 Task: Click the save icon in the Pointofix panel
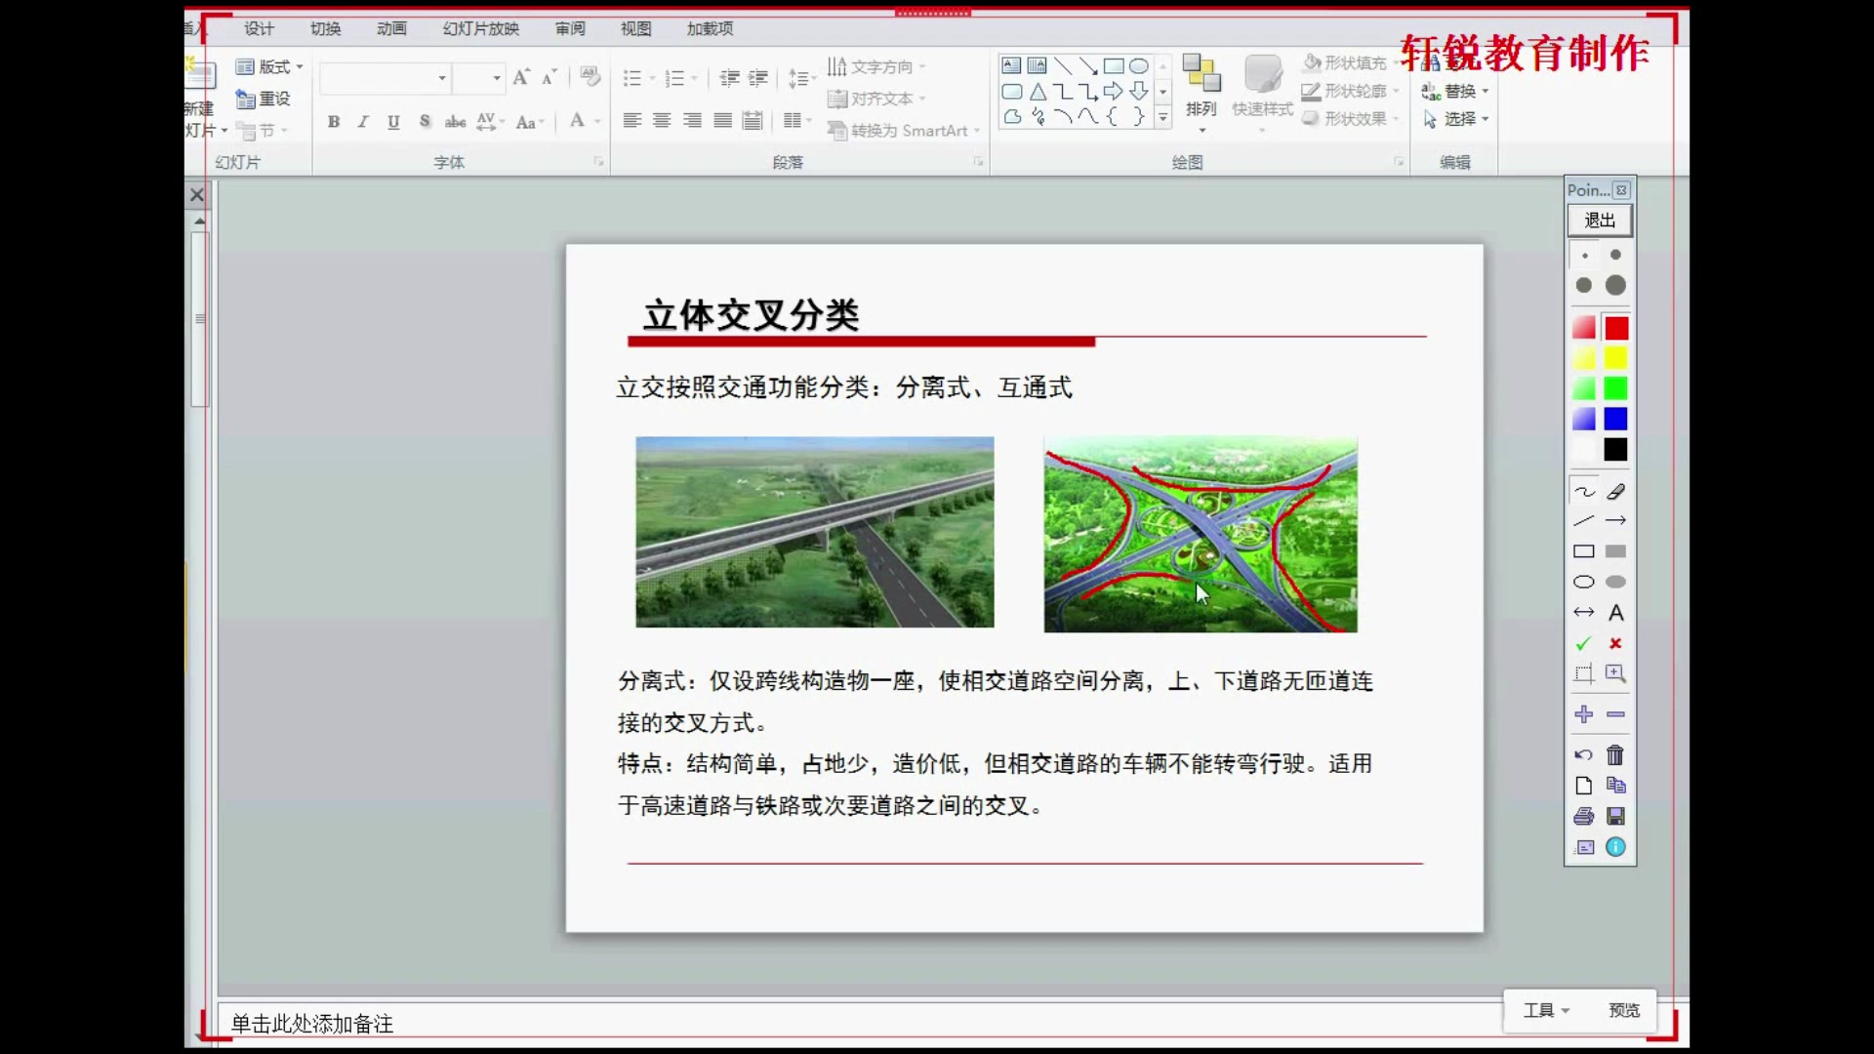[1616, 817]
